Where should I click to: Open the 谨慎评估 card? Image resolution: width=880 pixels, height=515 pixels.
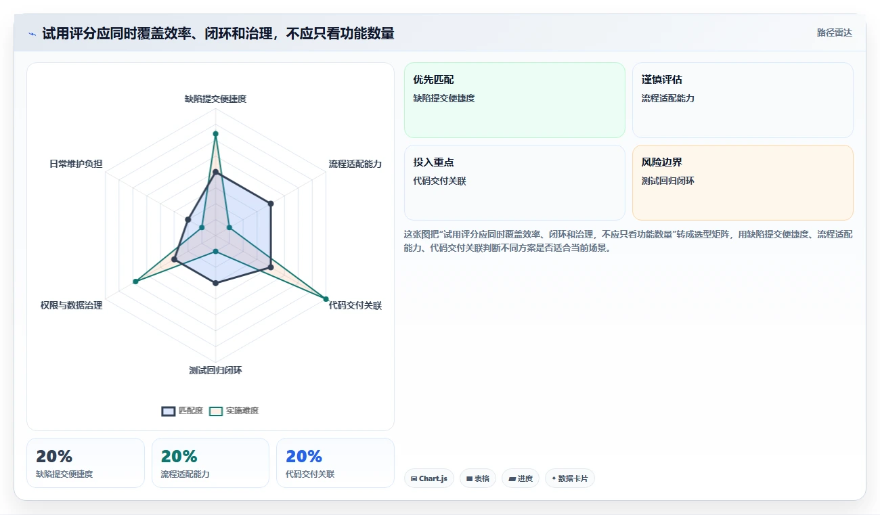click(743, 100)
